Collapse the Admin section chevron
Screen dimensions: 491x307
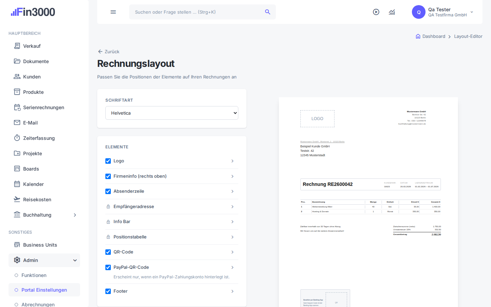coord(75,260)
